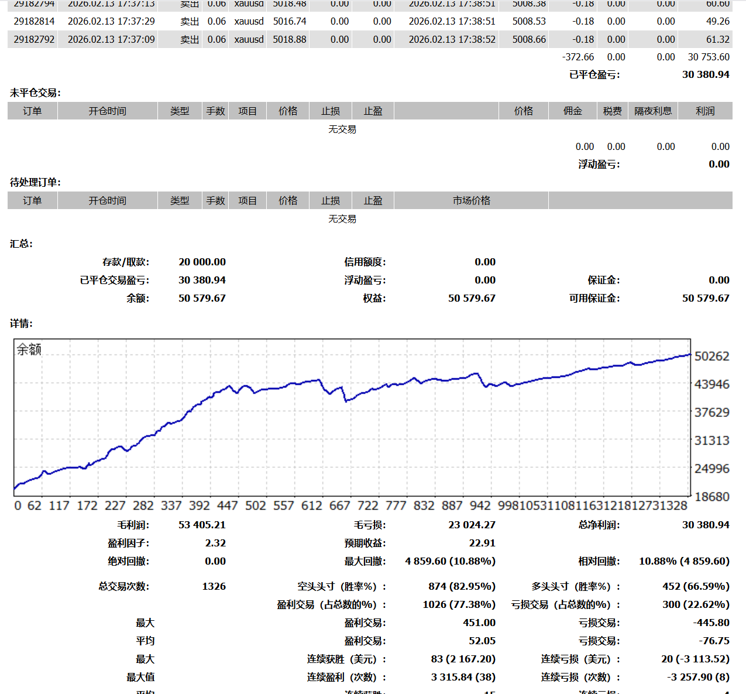Click the close price 5008.53

point(529,21)
